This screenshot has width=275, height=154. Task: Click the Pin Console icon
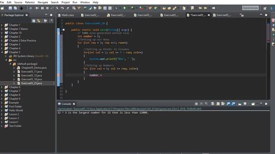click(x=240, y=104)
